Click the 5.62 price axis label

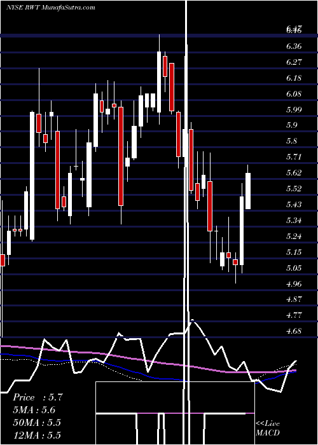pos(294,173)
